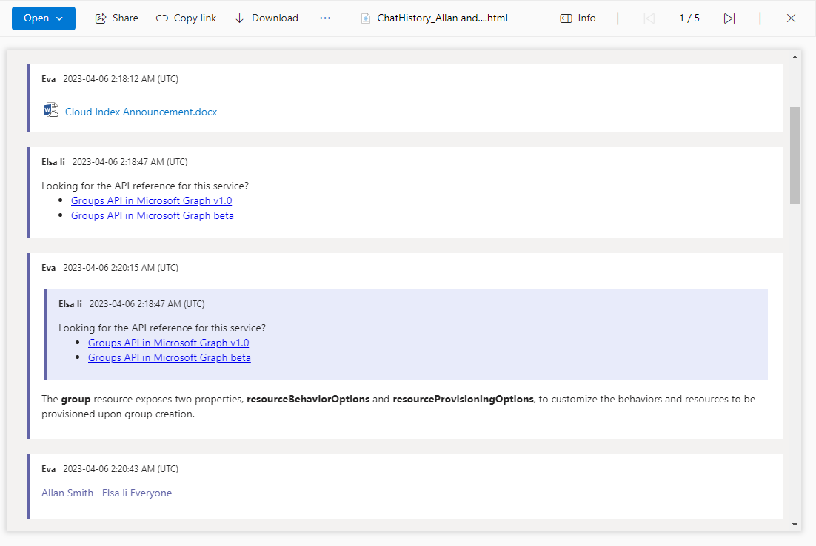816x546 pixels.
Task: Click the 2023-04-06 2:18:12 AM (UTC) timestamp
Action: pos(121,79)
